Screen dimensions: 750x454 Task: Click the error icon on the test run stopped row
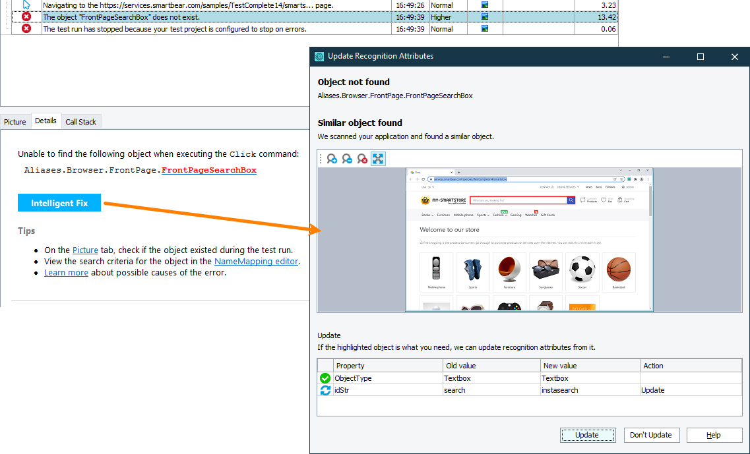click(x=26, y=29)
